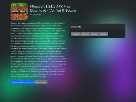The width and height of the screenshot is (136, 102).
Task: Click the Download Minecraft 1.21.1 button
Action: [x=22, y=82]
